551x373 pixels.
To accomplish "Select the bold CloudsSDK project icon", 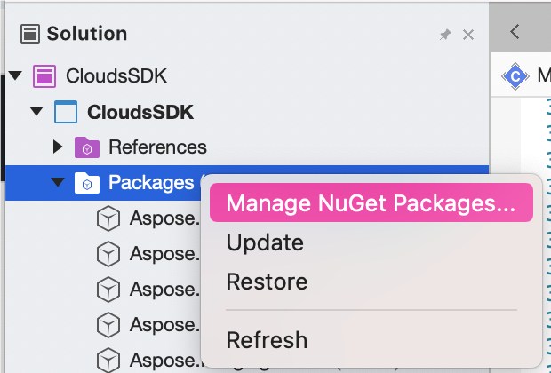I will pyautogui.click(x=66, y=112).
